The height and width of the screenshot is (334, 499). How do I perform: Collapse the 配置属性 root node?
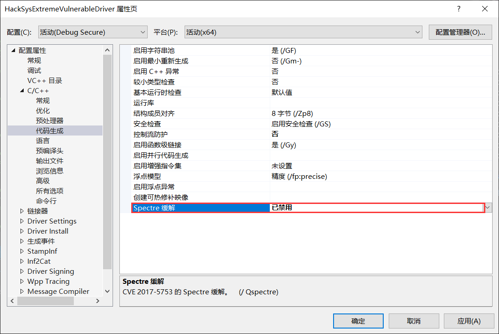13,51
